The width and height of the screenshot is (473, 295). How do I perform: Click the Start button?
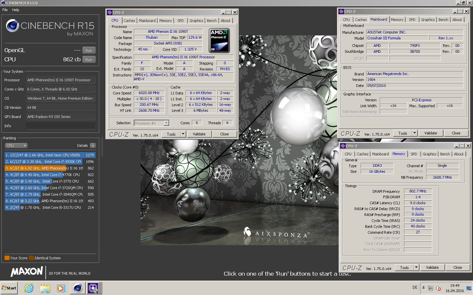pyautogui.click(x=9, y=288)
